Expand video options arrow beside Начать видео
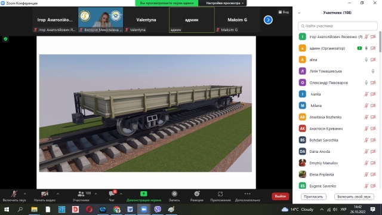 coord(58,193)
